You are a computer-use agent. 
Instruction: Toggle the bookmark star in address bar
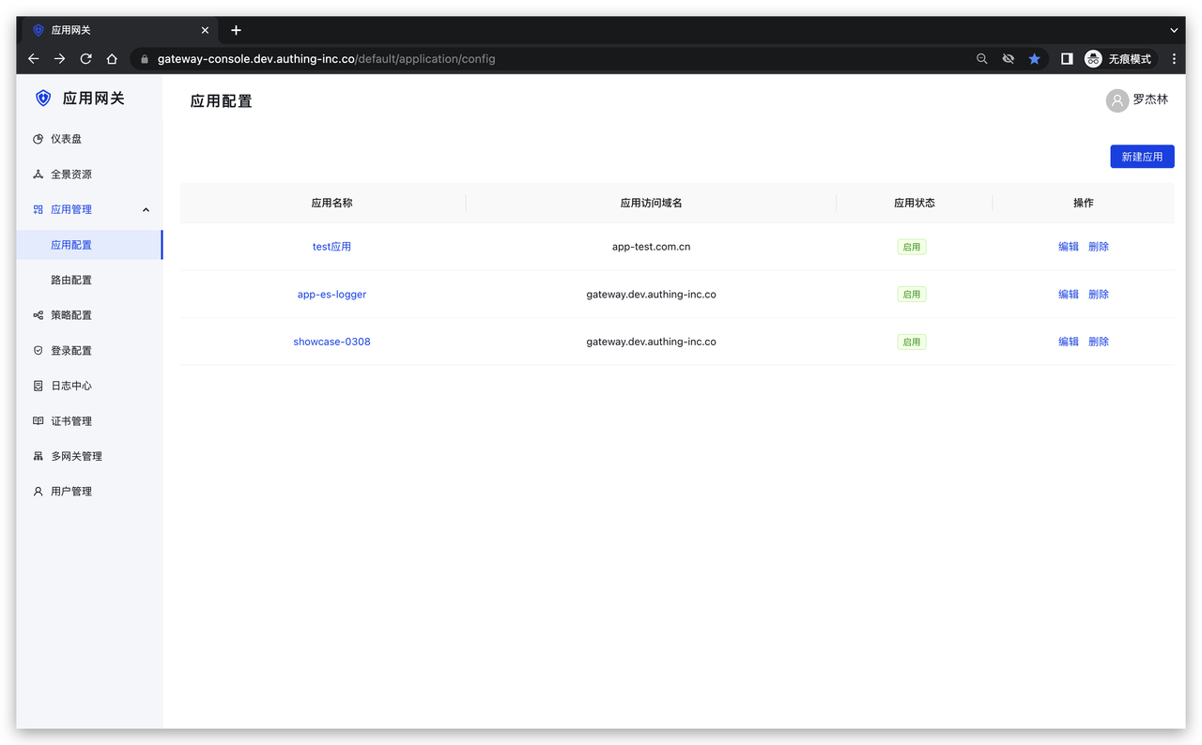1035,58
